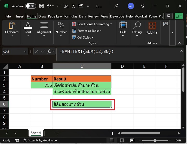
Task: Add a new sheet with plus icon
Action: coord(57,133)
